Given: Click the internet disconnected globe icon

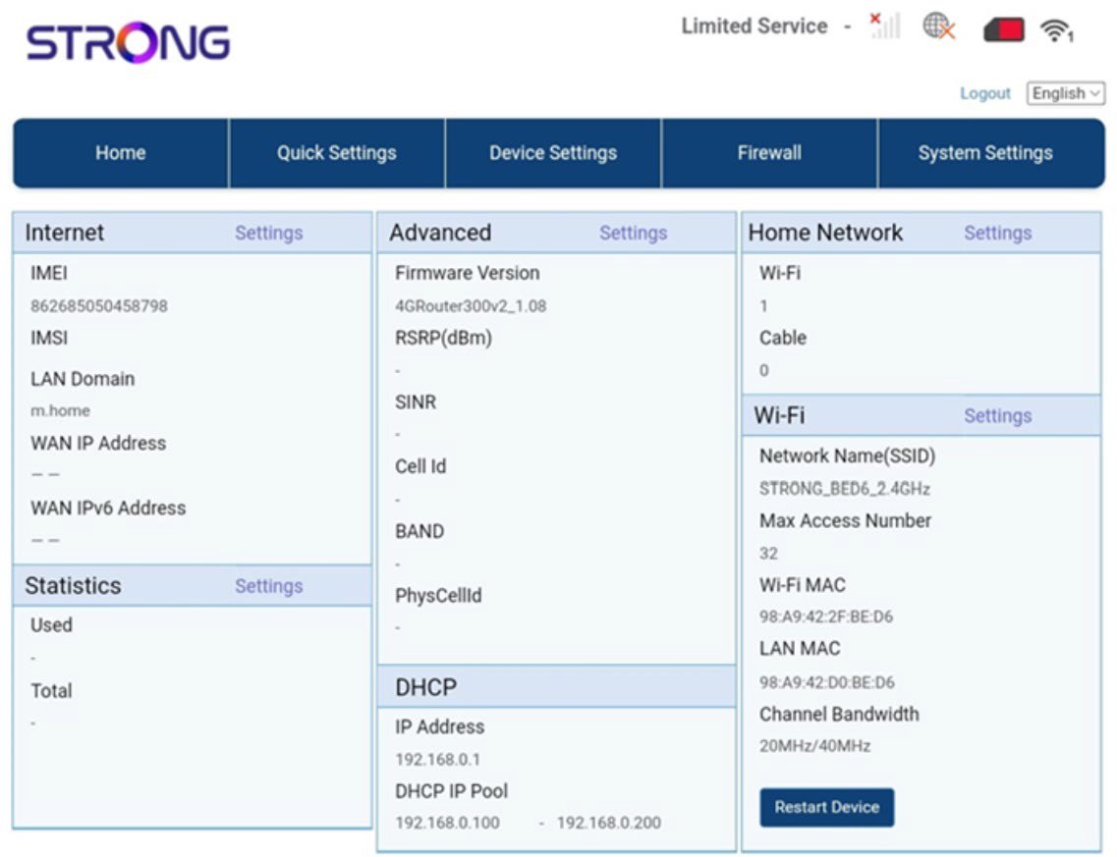Looking at the screenshot, I should click(938, 27).
